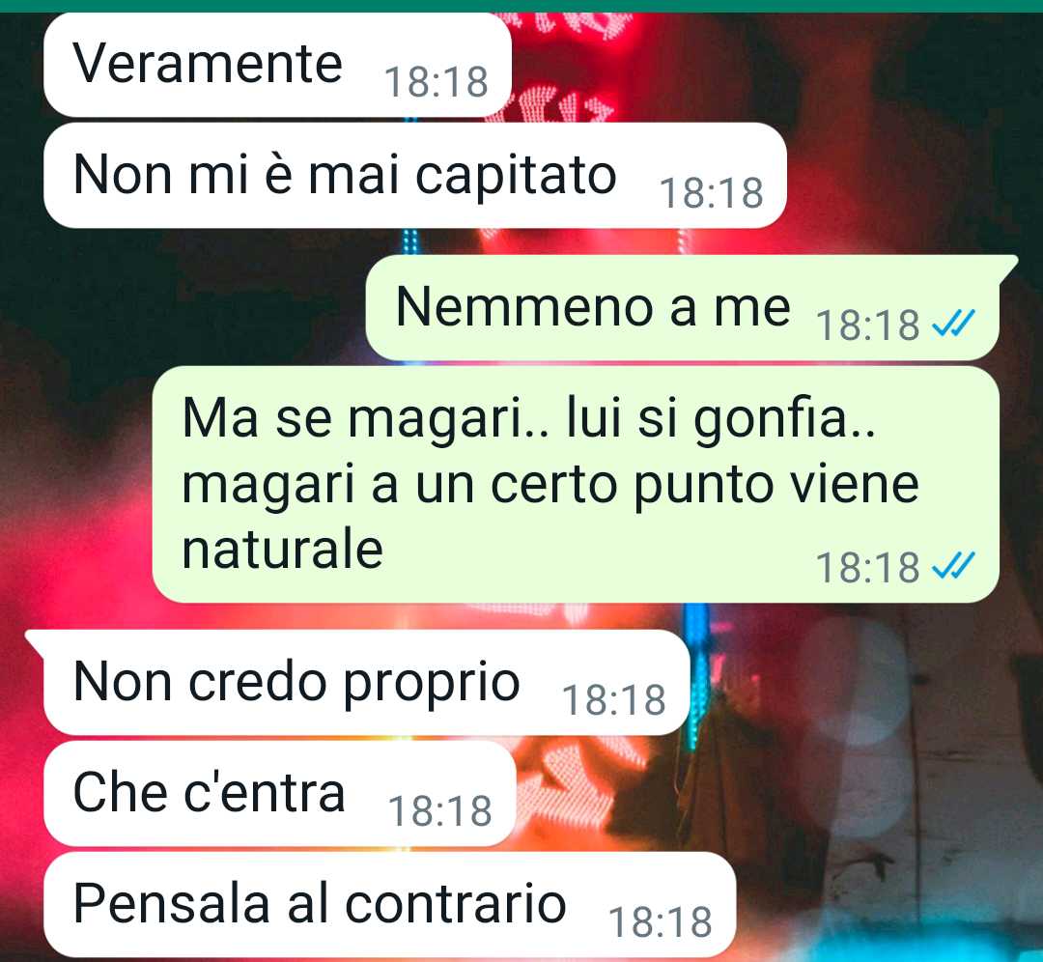Tap the 'Veramente' message bubble
Screen dimensions: 1043x962
tap(277, 65)
